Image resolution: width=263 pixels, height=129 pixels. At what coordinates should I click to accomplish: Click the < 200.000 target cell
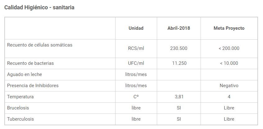coord(229,48)
